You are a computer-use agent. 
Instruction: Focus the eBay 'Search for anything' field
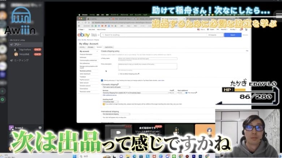[x=154, y=35]
